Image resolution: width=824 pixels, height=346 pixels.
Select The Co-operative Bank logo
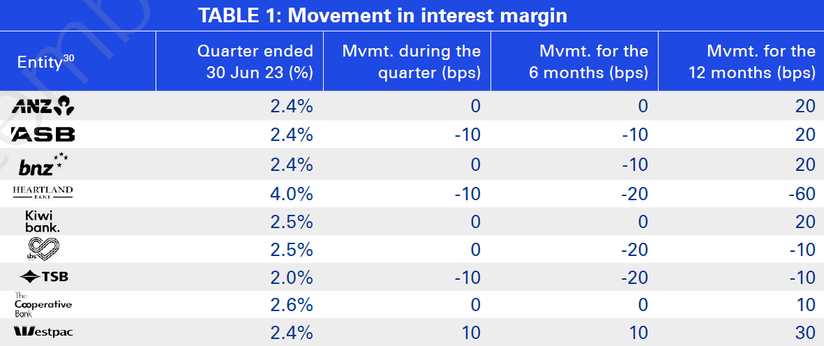(43, 305)
